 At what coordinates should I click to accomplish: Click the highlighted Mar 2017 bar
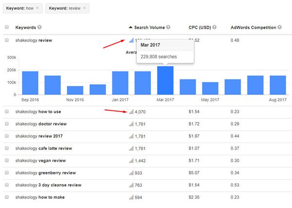click(165, 80)
